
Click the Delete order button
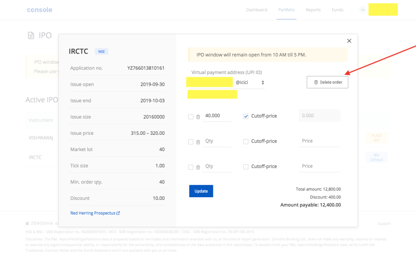327,82
